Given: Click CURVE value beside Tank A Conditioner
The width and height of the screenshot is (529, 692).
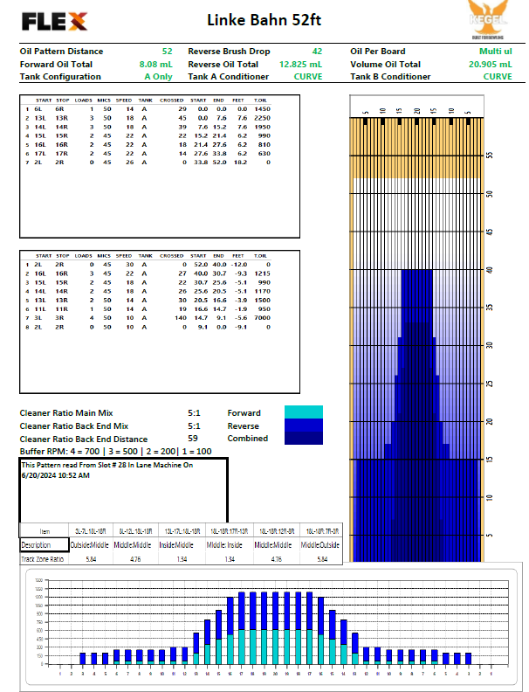Looking at the screenshot, I should [x=308, y=76].
